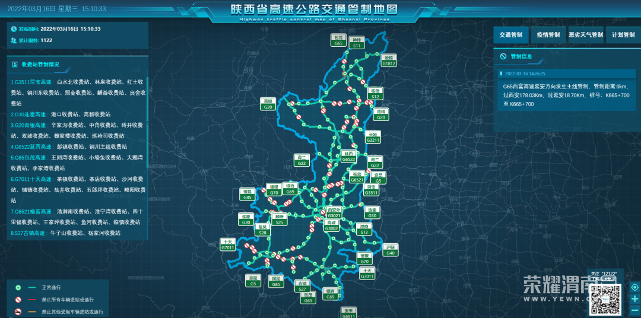Open the 沪陕 G40 highway marker
The image size is (641, 318).
(x=390, y=250)
